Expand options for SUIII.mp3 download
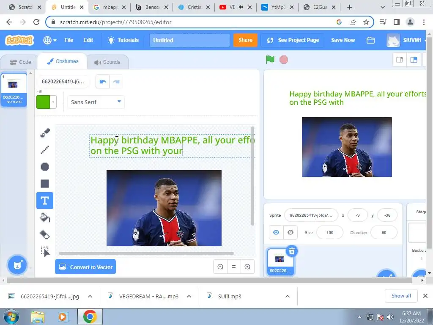Image resolution: width=433 pixels, height=325 pixels. pyautogui.click(x=288, y=296)
